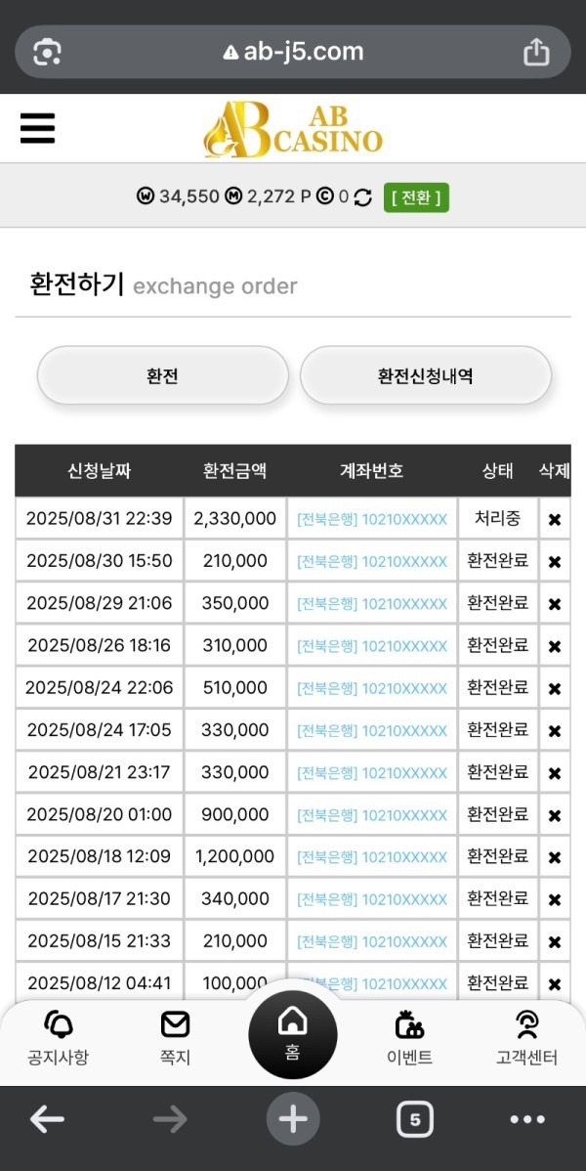The width and height of the screenshot is (586, 1171).
Task: Open the 공지사항 notice bell icon
Action: (58, 1025)
